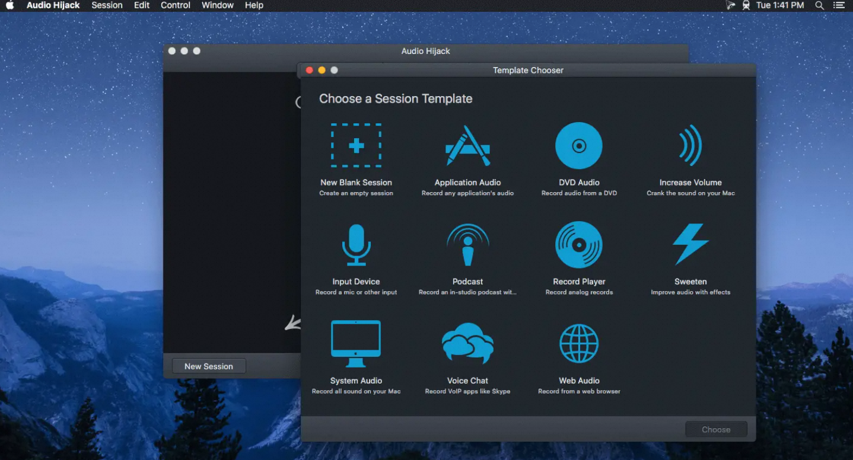Click the train status icon in menu bar
853x460 pixels.
pos(746,5)
